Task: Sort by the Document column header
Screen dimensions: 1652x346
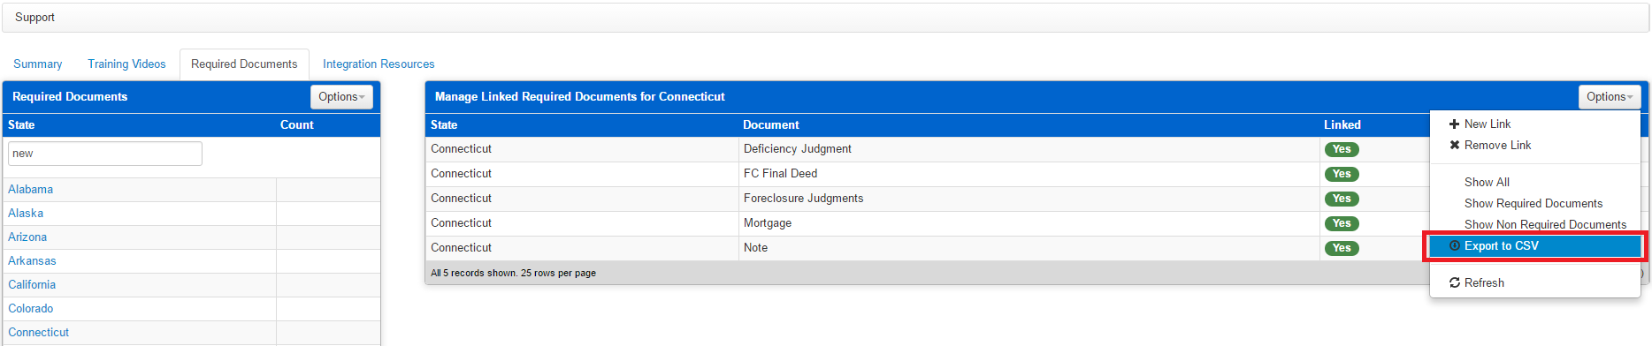Action: [771, 125]
